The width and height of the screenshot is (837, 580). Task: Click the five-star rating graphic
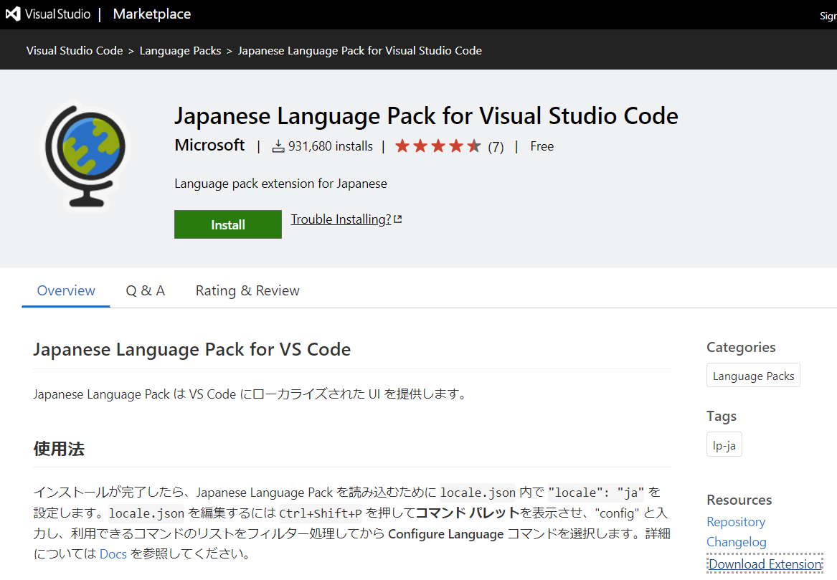pos(438,146)
